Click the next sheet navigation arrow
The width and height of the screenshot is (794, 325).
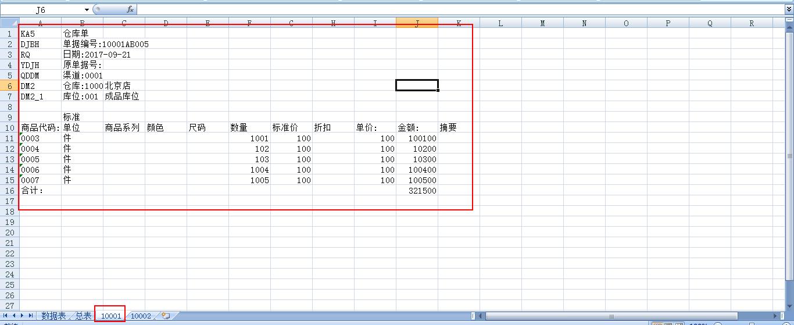23,316
